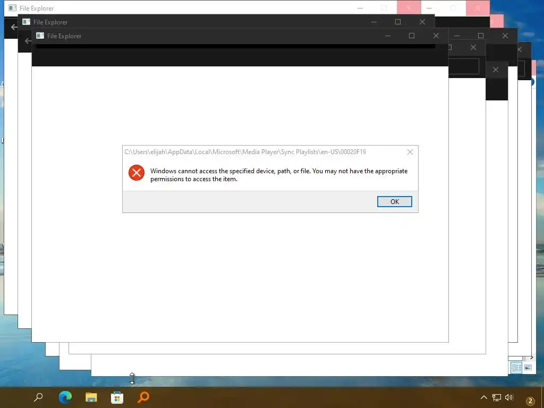Close the error dialog with its X
The height and width of the screenshot is (408, 544).
click(410, 152)
